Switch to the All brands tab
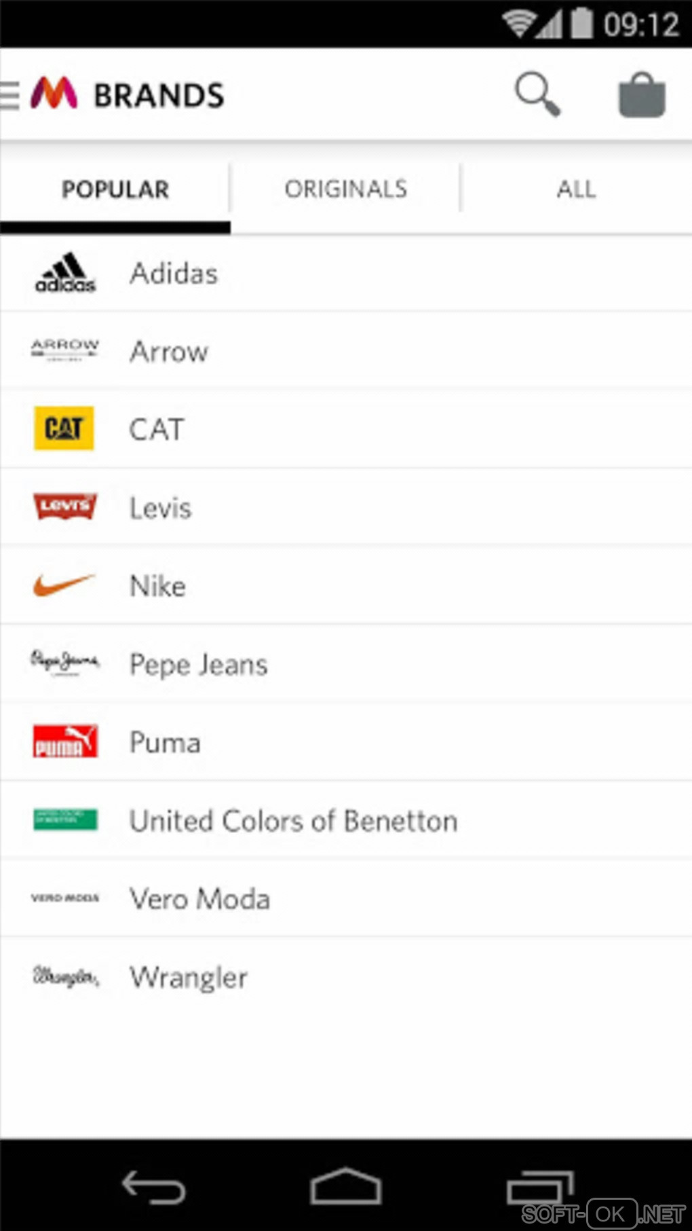 tap(576, 189)
